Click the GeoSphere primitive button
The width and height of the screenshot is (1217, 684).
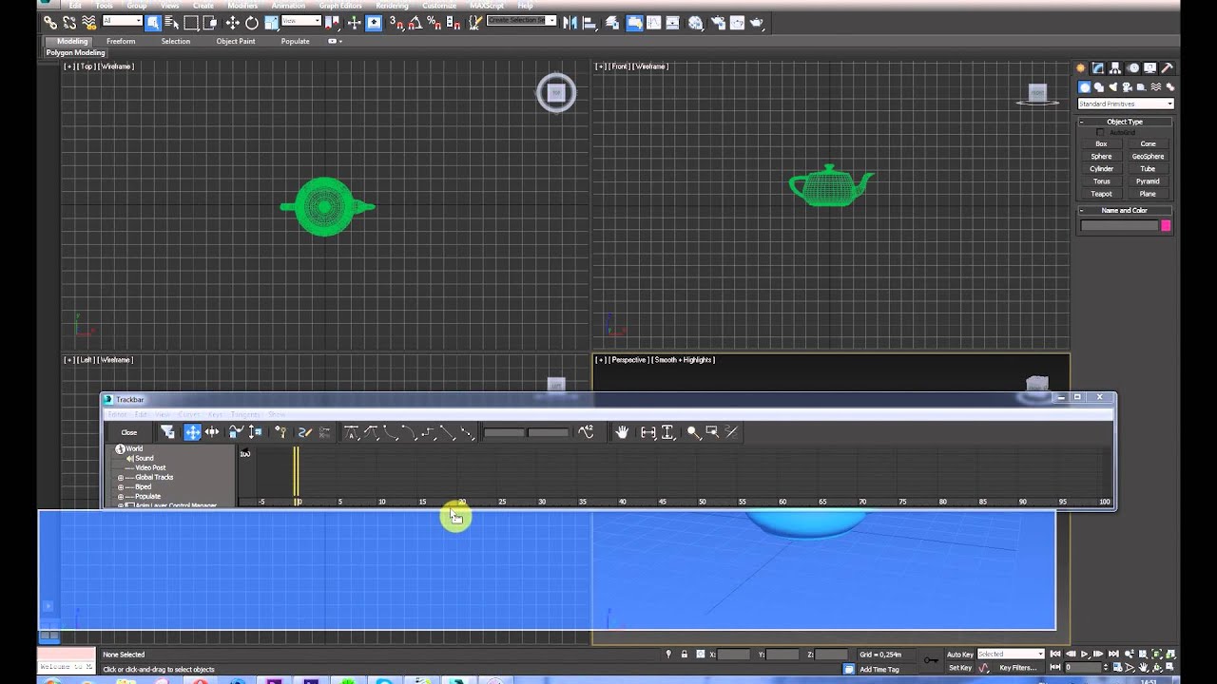[x=1148, y=156]
